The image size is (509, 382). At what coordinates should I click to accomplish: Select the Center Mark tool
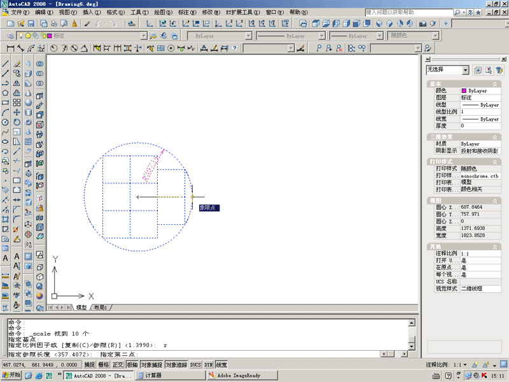171,48
